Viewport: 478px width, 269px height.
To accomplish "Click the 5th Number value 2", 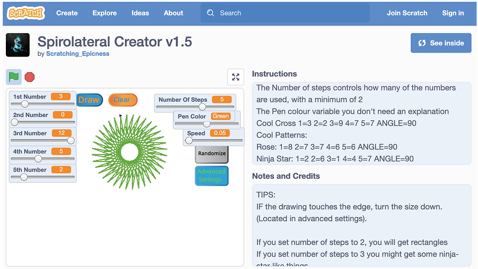I will 61,170.
